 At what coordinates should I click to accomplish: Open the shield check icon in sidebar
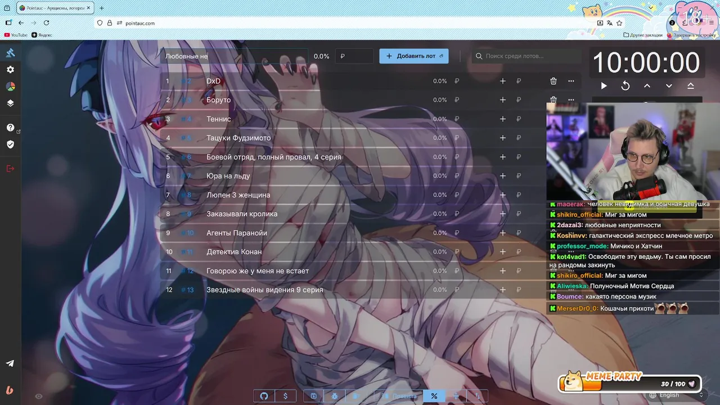point(10,145)
